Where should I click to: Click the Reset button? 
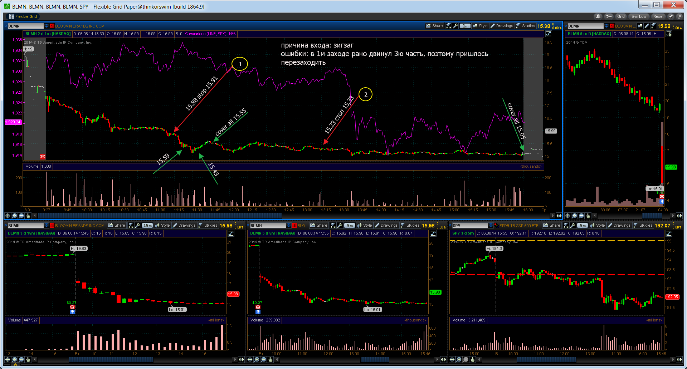tap(658, 16)
